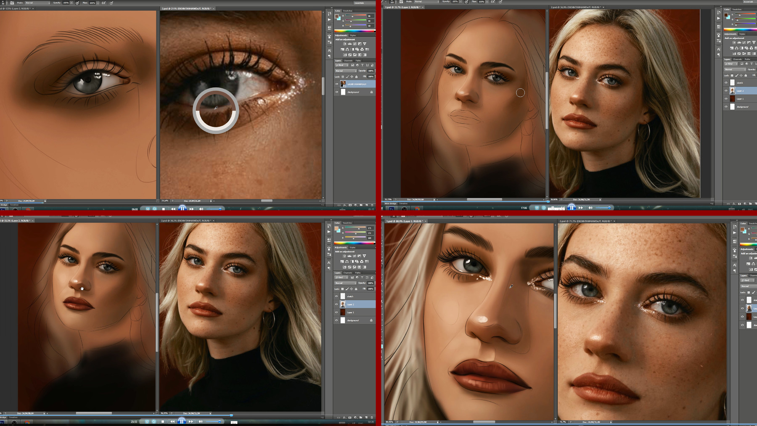Pause video playback in top-right window
The image size is (757, 426).
pos(572,207)
